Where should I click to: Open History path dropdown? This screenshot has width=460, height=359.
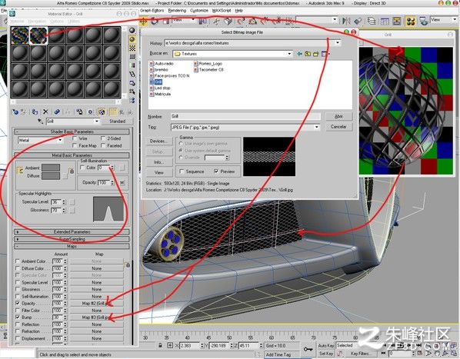click(338, 43)
